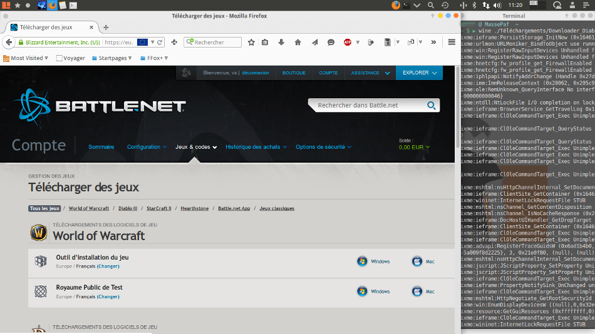Show more tools with the double-chevron overflow

click(x=433, y=42)
